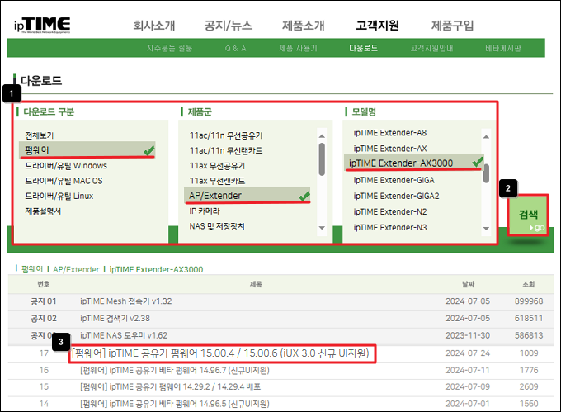The height and width of the screenshot is (412, 561).
Task: Open beta firmware 14.96.5 post
Action: coord(175,404)
